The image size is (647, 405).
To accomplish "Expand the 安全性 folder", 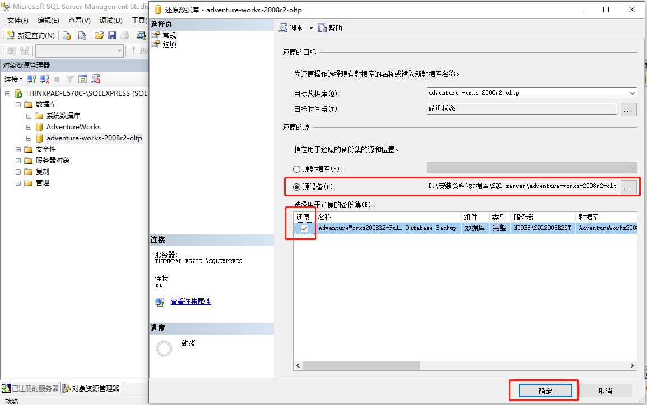I will tap(18, 149).
